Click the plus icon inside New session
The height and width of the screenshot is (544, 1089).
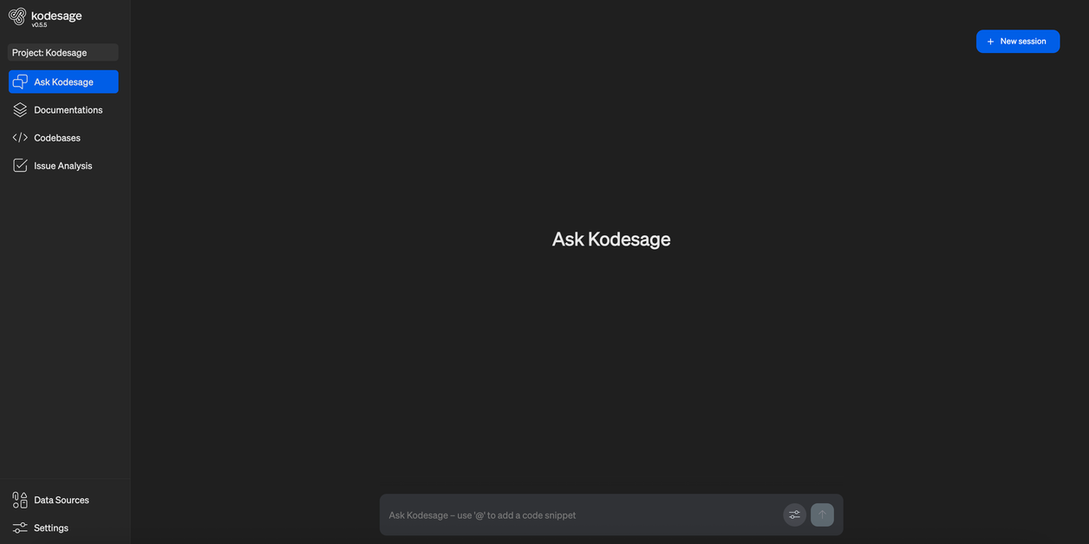pyautogui.click(x=988, y=40)
